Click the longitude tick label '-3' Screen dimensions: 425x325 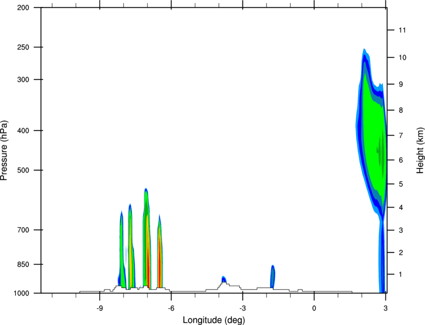[x=242, y=308]
